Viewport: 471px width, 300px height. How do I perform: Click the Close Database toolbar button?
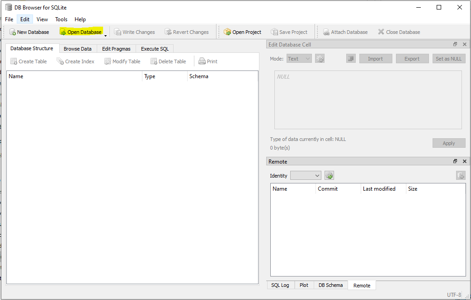point(399,32)
